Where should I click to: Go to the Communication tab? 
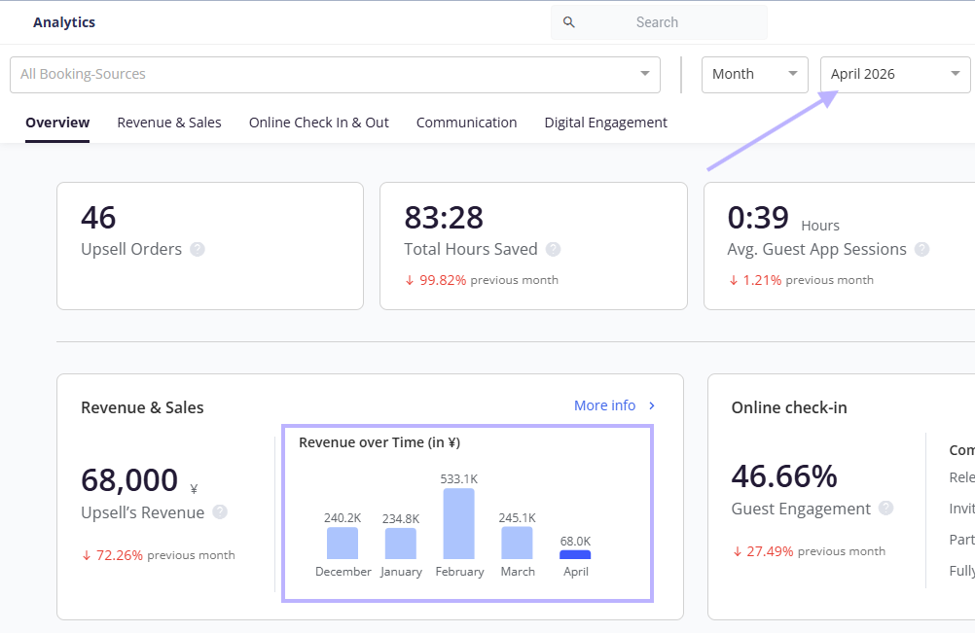tap(466, 123)
